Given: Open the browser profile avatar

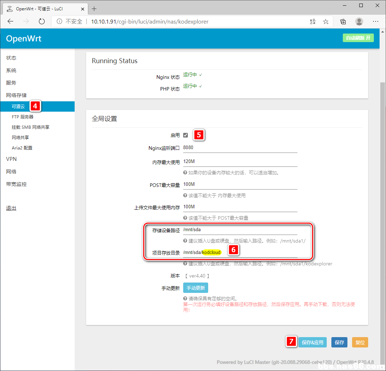Looking at the screenshot, I should 359,22.
